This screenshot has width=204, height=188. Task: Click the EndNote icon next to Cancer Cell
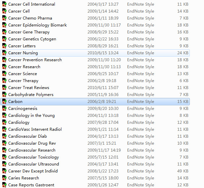pyautogui.click(x=4, y=11)
